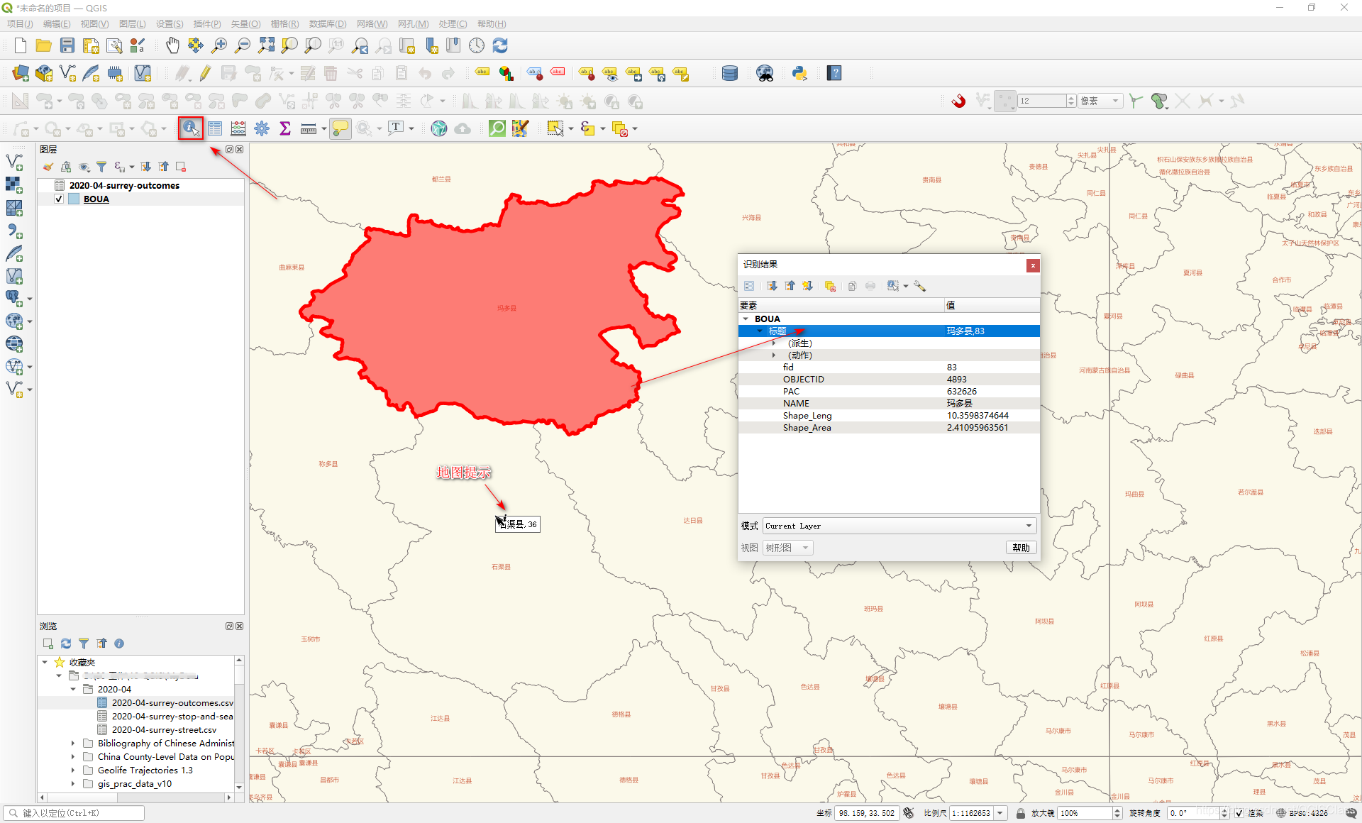
Task: Open the Current Layer mode dropdown
Action: 899,526
